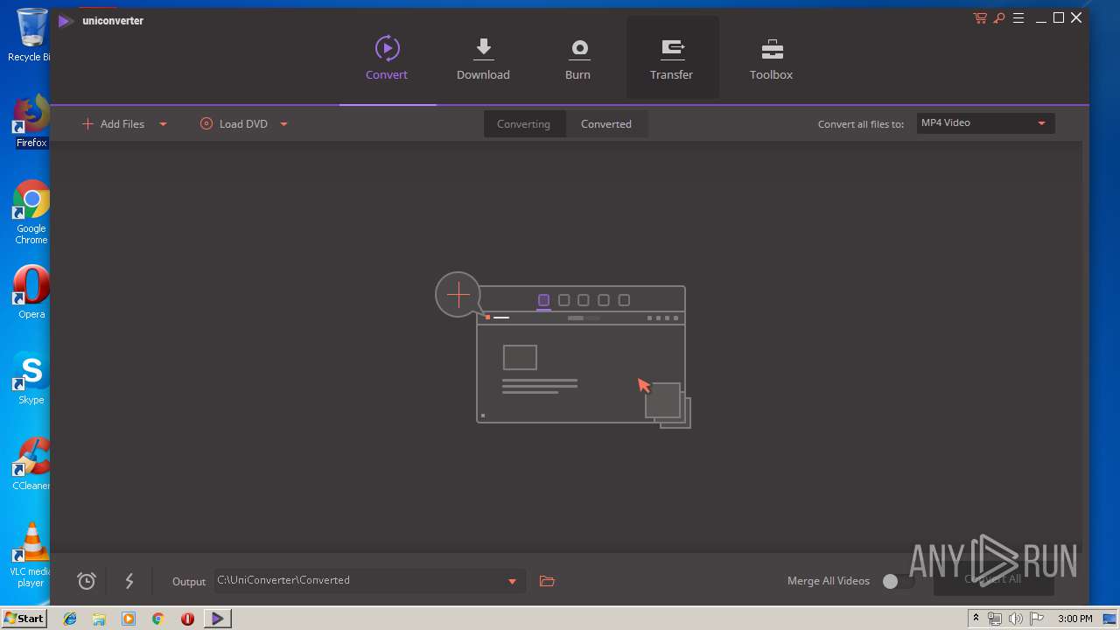Image resolution: width=1120 pixels, height=630 pixels.
Task: Open Chrome in the taskbar
Action: pyautogui.click(x=157, y=619)
